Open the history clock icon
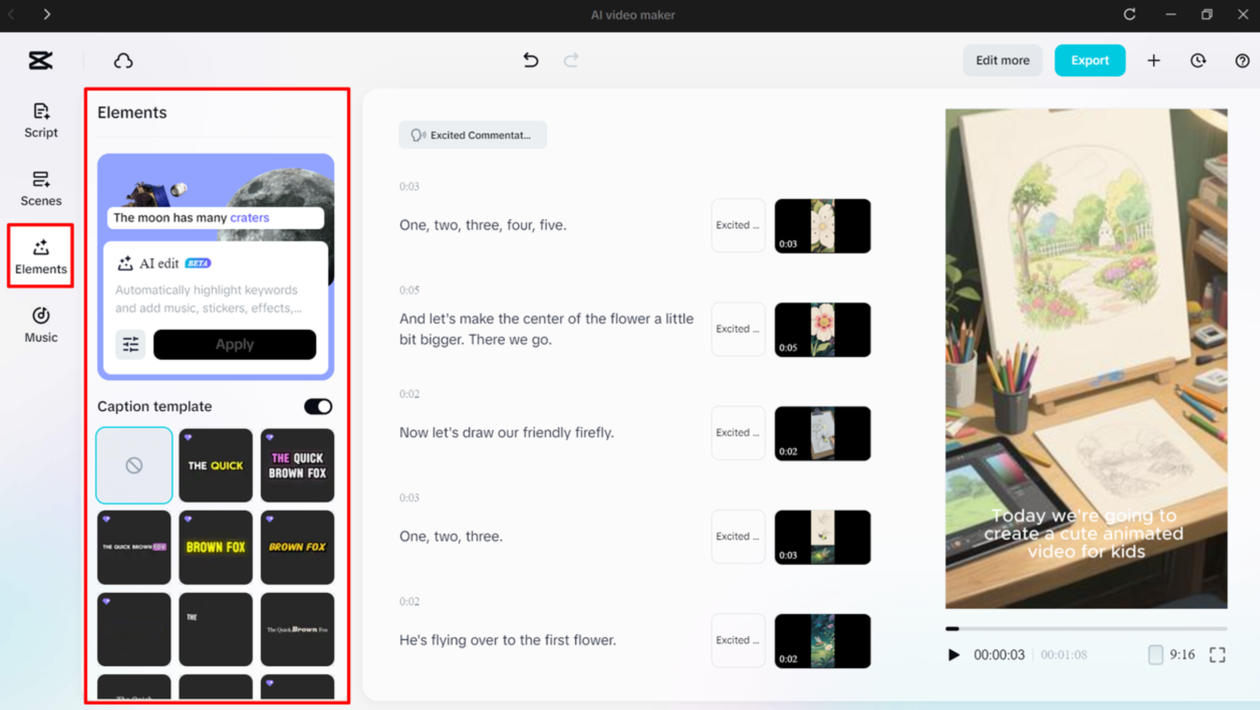 click(x=1198, y=61)
